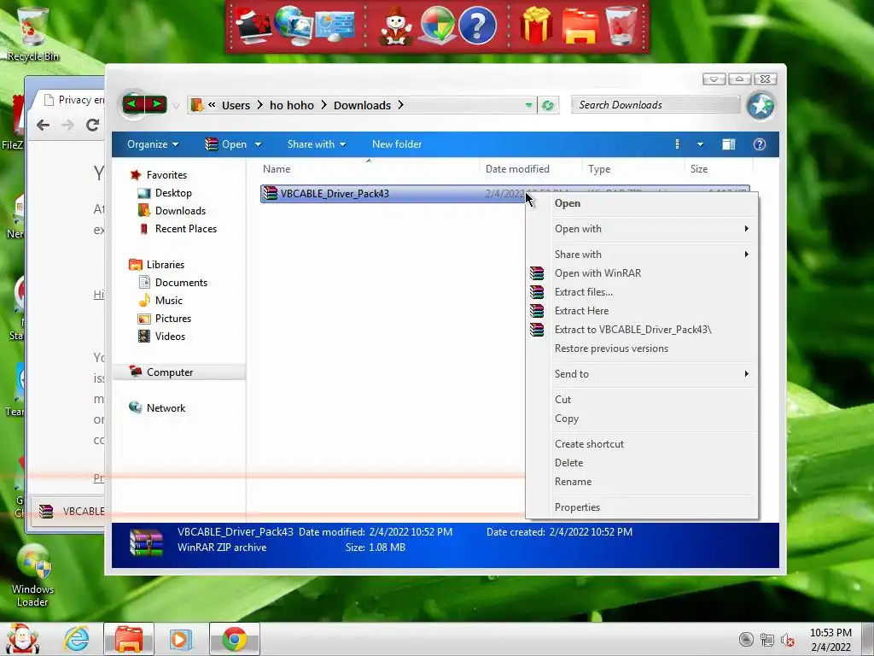Show hidden tray icons
This screenshot has height=656, width=874.
click(746, 640)
